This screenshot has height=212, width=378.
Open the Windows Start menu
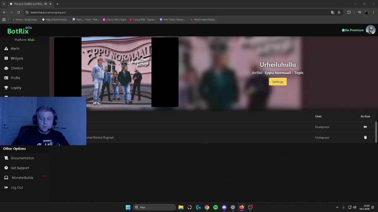pos(128,207)
